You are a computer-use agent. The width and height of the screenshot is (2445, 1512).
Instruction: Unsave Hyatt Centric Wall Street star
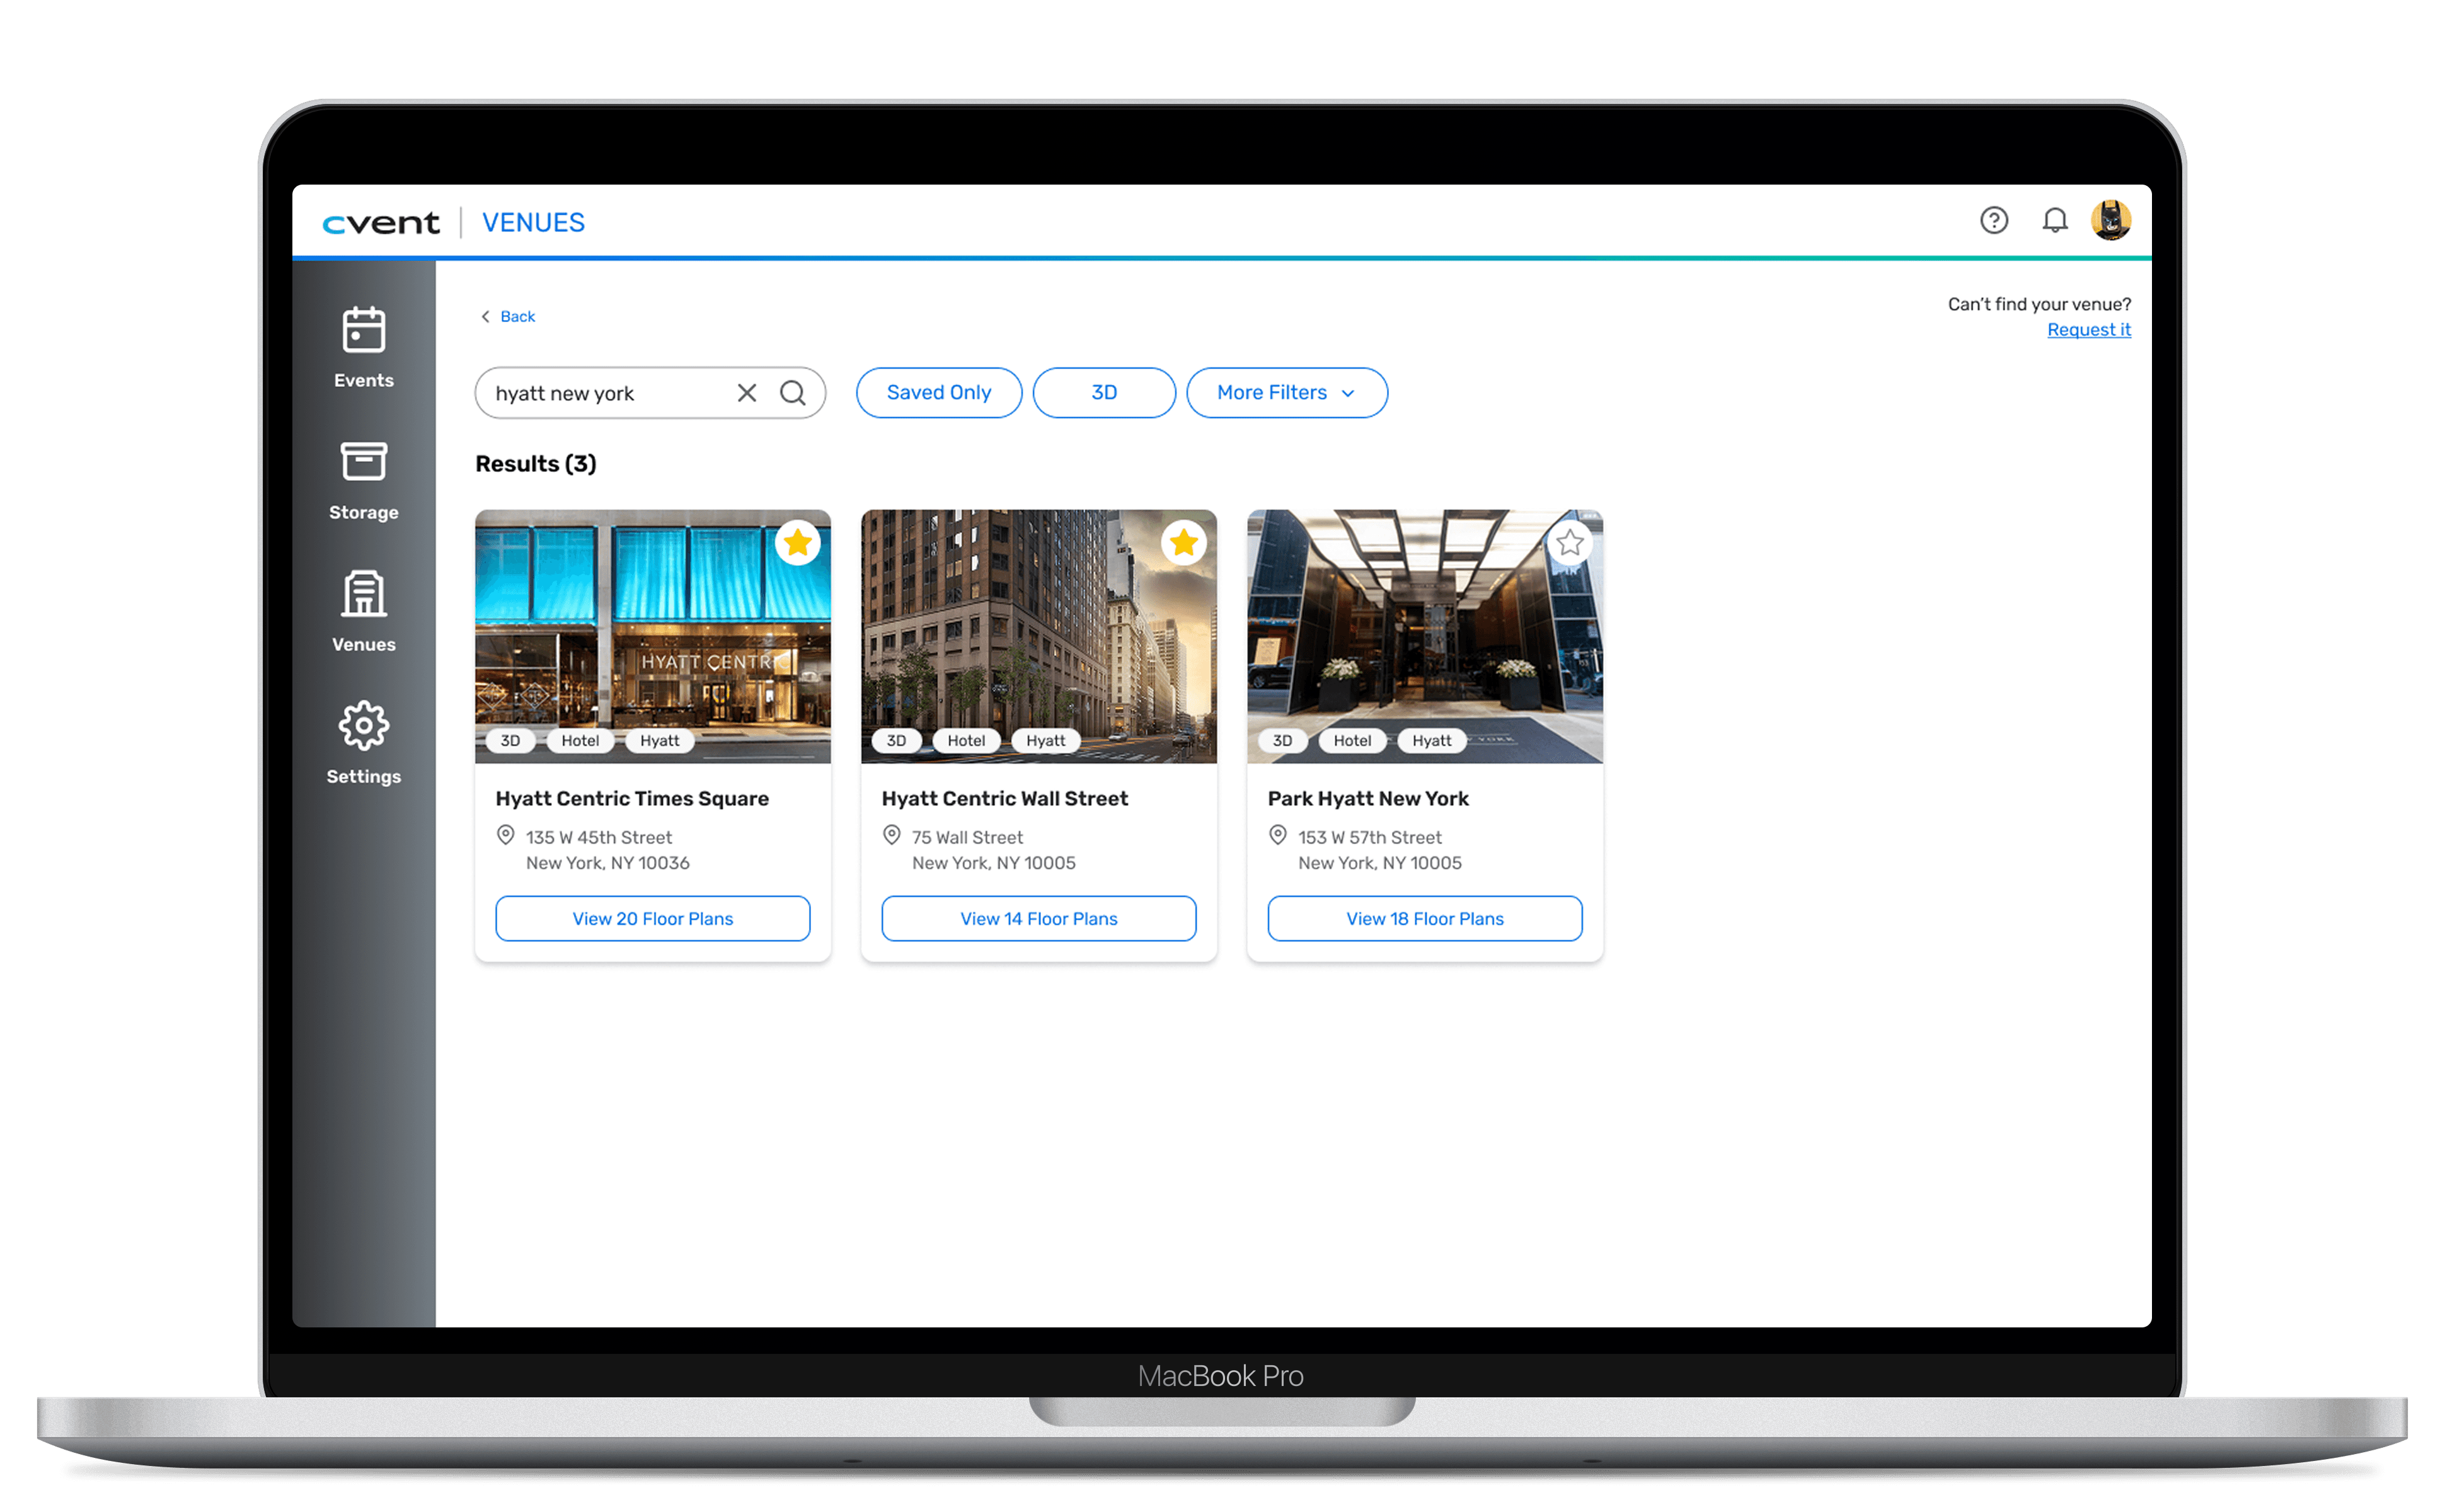click(x=1183, y=543)
